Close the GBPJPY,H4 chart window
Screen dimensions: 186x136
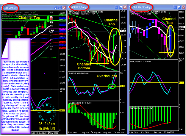[64, 8]
